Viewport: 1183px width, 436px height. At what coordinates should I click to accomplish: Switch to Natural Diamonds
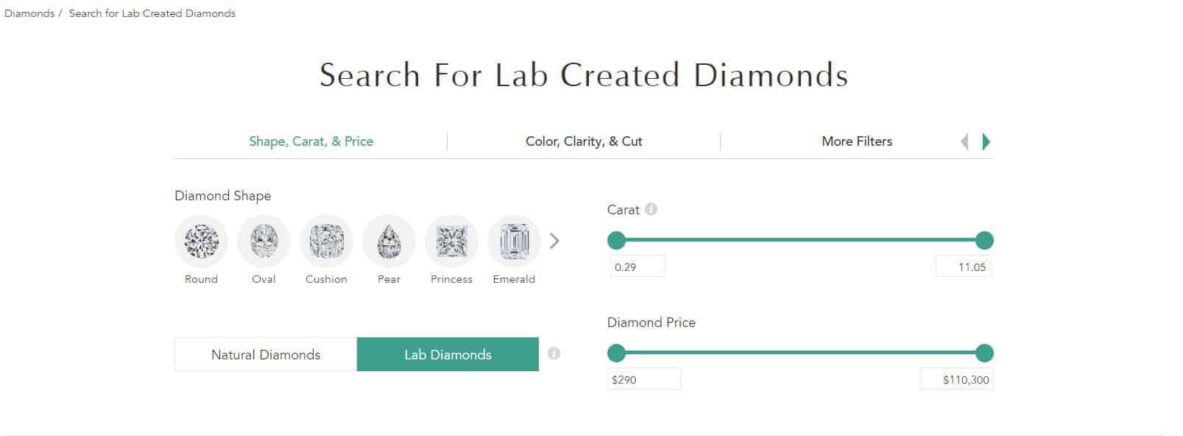point(266,354)
